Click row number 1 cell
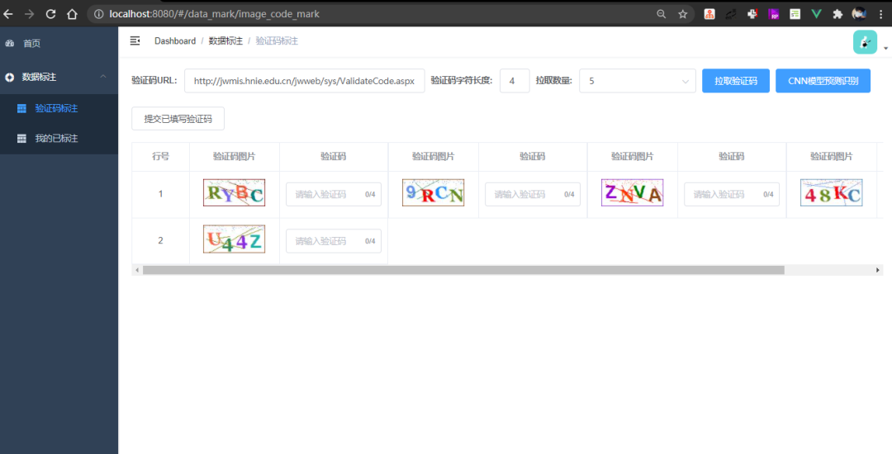Viewport: 892px width, 454px height. [x=160, y=194]
